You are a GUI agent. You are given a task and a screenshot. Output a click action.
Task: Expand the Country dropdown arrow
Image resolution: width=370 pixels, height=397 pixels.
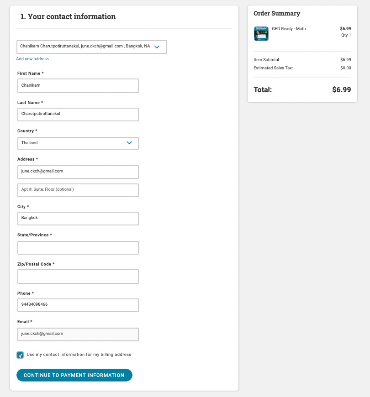129,143
